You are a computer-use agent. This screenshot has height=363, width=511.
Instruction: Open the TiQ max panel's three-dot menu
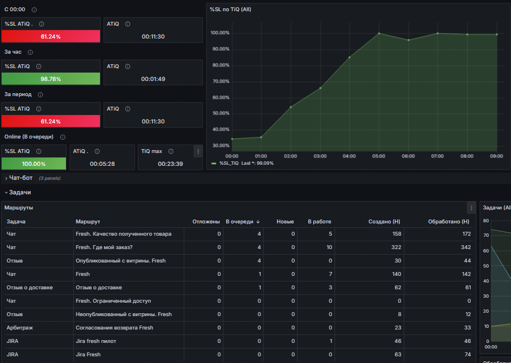tap(198, 151)
